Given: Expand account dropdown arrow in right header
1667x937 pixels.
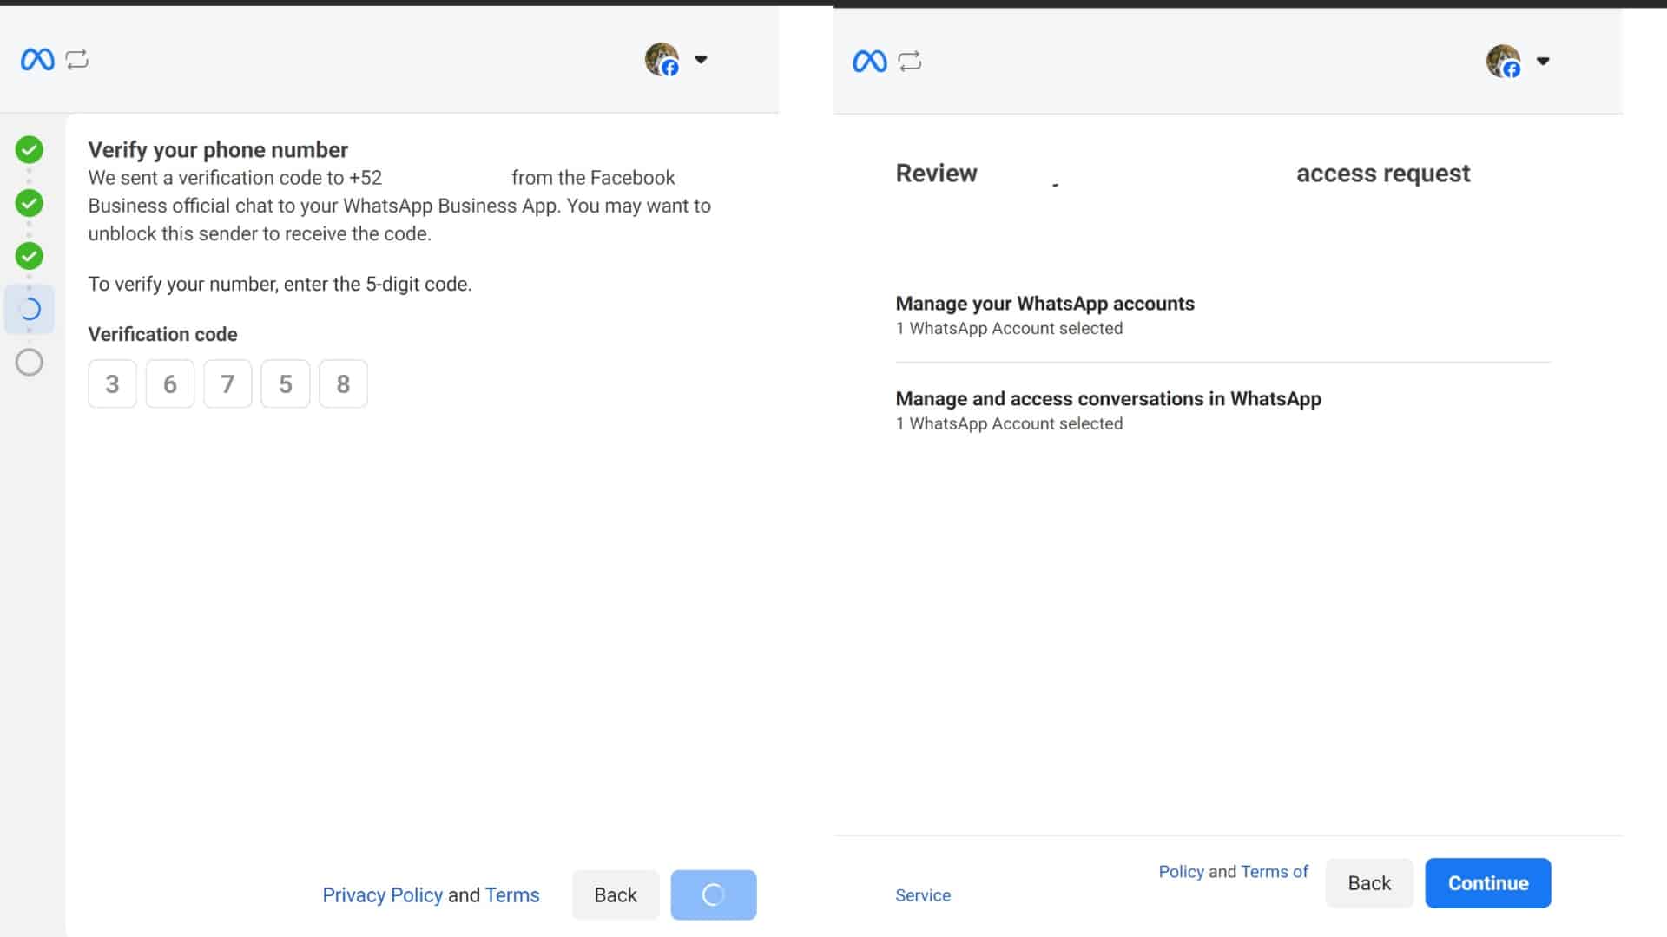Looking at the screenshot, I should tap(1543, 62).
